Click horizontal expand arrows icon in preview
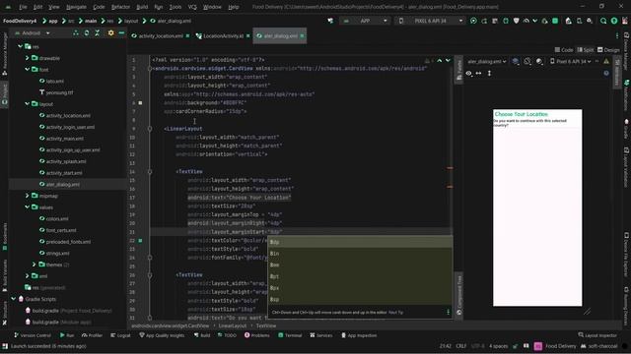This screenshot has width=631, height=354. [478, 73]
